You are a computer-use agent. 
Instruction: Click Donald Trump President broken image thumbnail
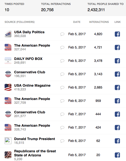pyautogui.click(x=8, y=141)
